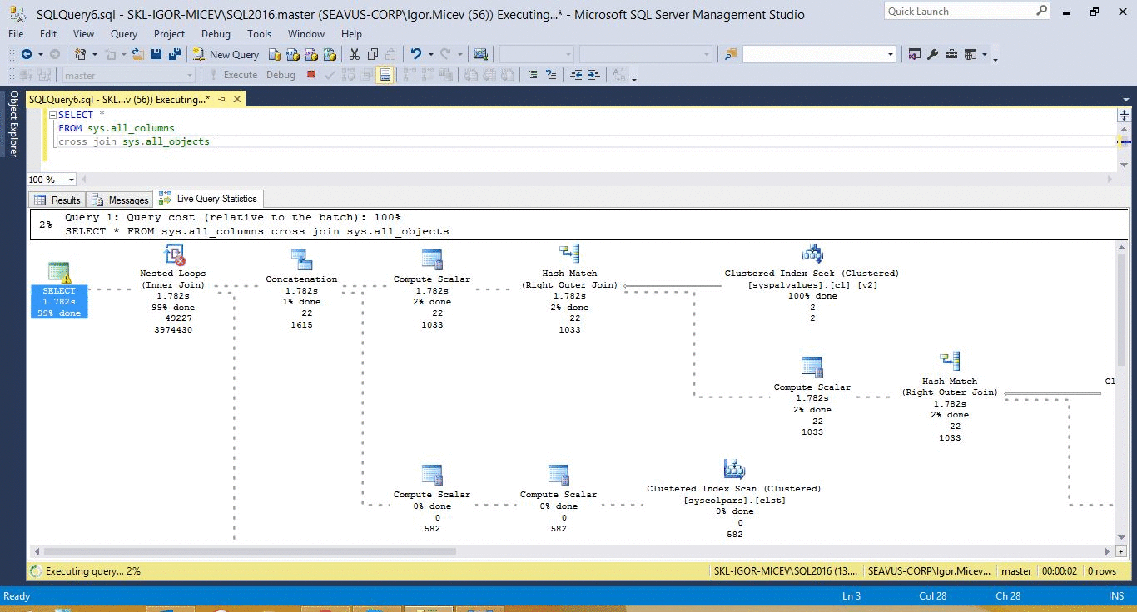Click the New Query button
This screenshot has width=1137, height=612.
[226, 54]
